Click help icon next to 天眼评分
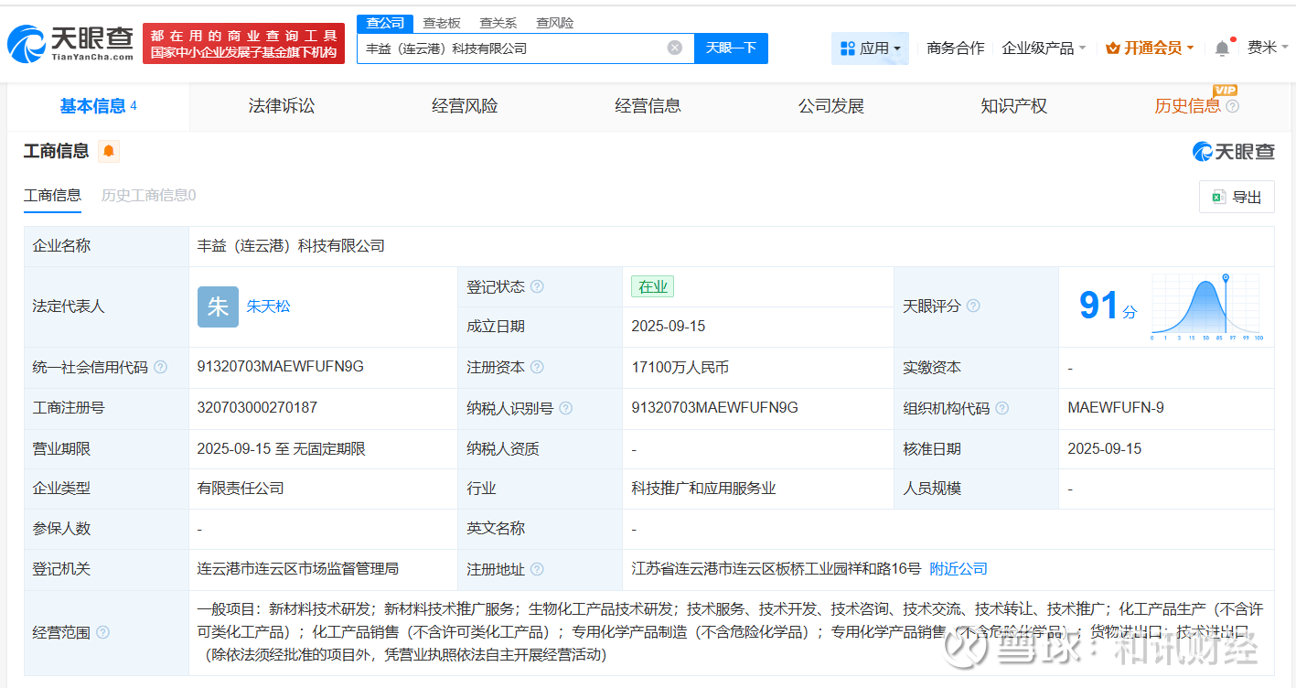The image size is (1296, 688). [x=973, y=306]
